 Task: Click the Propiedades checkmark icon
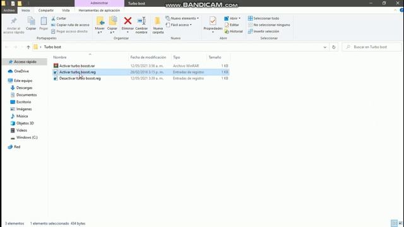coord(213,21)
